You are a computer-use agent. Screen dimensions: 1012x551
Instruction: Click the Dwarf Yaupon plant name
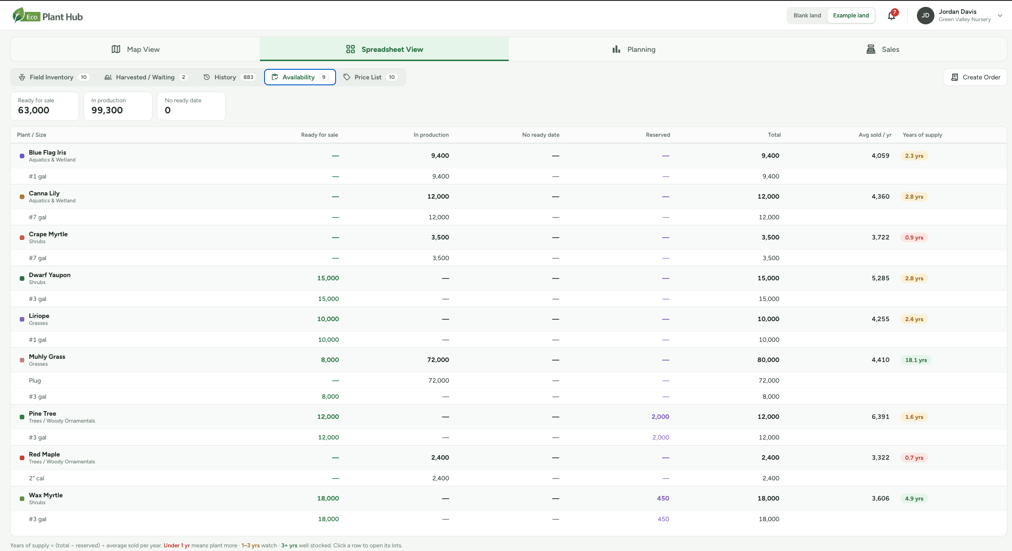[x=50, y=275]
